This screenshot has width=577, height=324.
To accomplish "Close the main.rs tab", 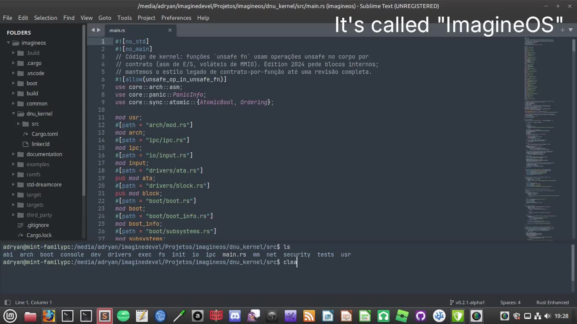I will (x=170, y=30).
